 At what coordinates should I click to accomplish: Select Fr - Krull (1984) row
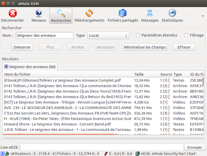tap(103, 119)
